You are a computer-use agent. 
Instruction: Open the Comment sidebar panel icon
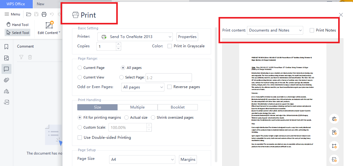[6, 69]
